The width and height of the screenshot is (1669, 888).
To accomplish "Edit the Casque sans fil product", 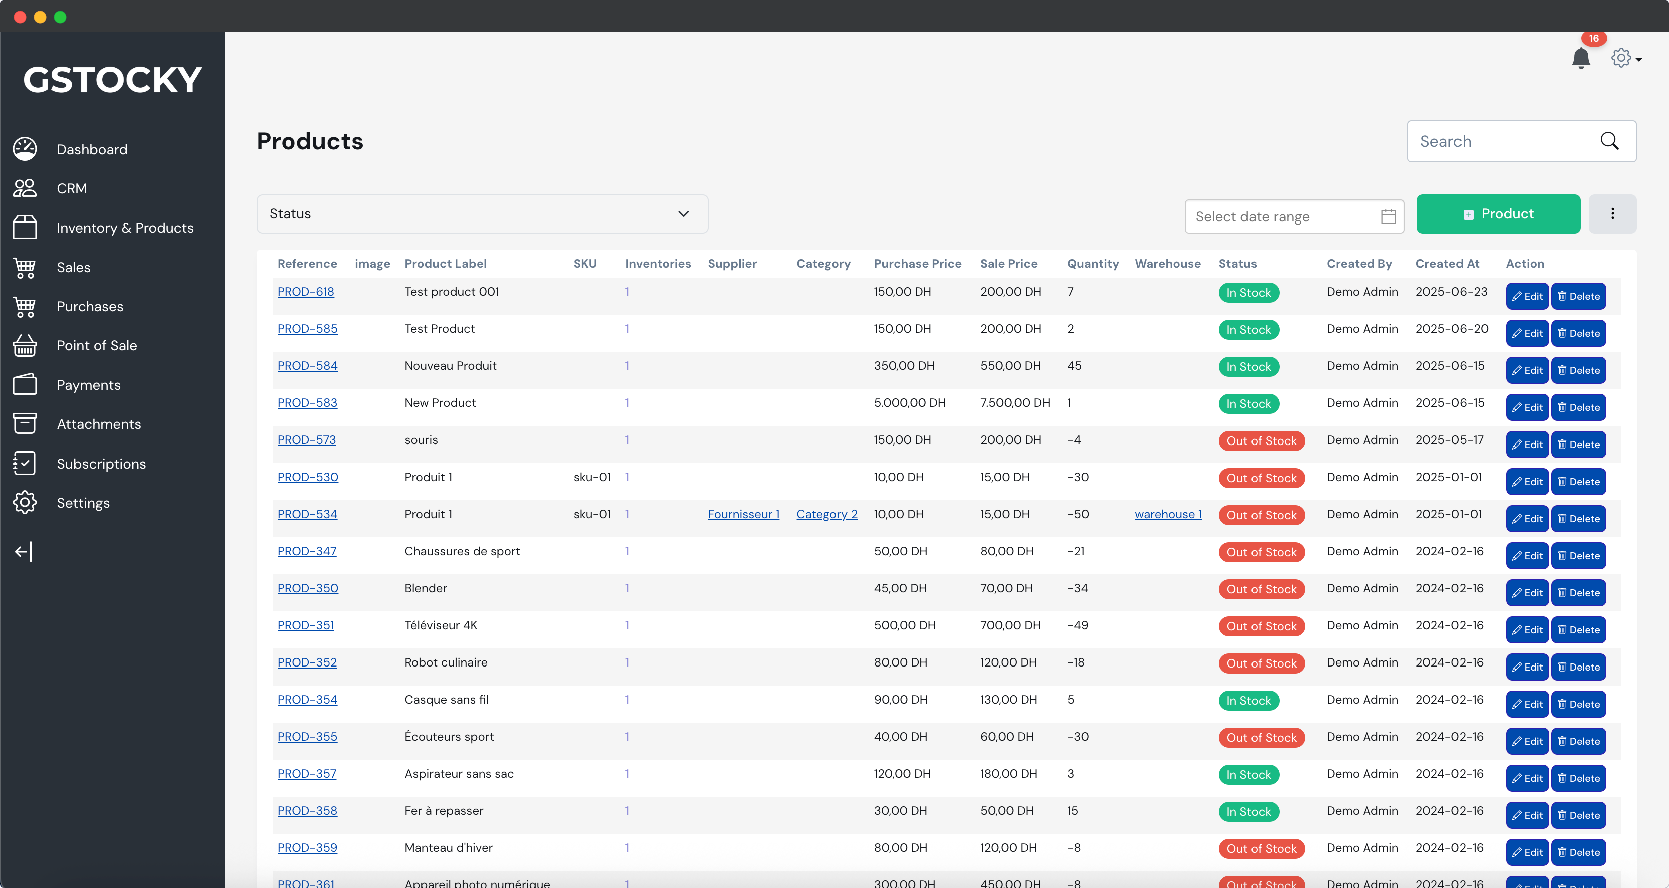I will pos(1527,704).
